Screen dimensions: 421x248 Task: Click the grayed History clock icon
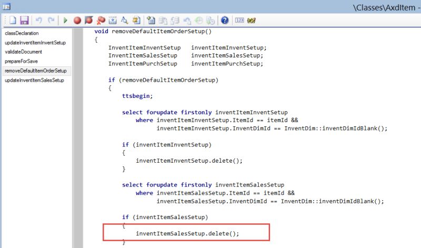[x=199, y=21]
